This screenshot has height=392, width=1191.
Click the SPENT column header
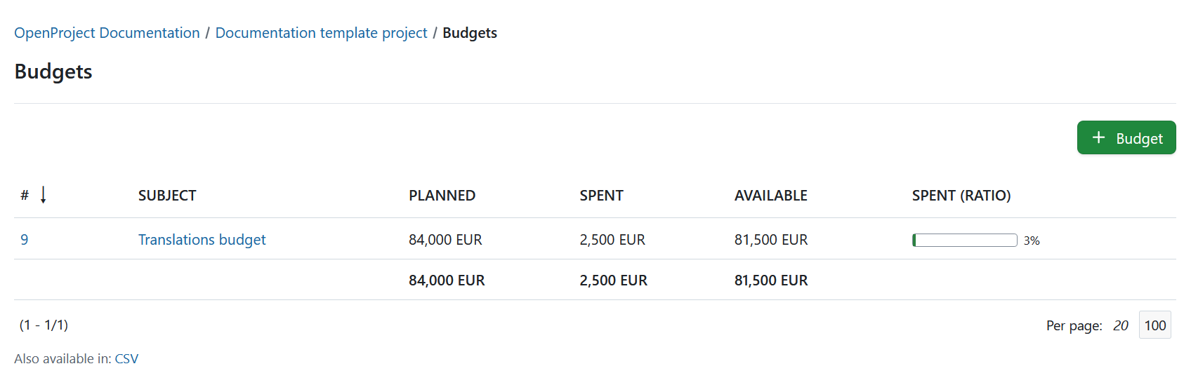[601, 196]
